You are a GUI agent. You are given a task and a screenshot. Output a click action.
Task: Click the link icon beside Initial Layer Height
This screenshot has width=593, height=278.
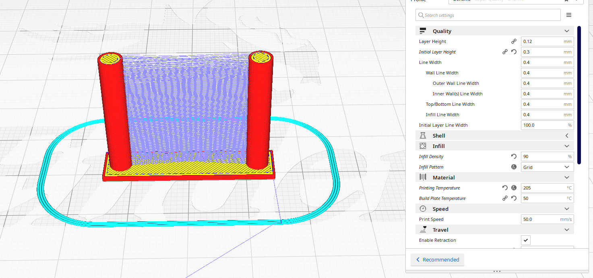coord(505,52)
